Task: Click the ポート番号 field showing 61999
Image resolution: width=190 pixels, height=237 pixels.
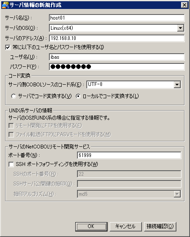Action: pos(129,155)
